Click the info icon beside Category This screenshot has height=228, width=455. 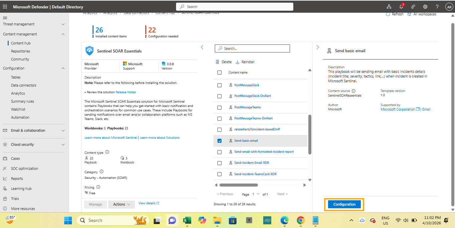(102, 172)
